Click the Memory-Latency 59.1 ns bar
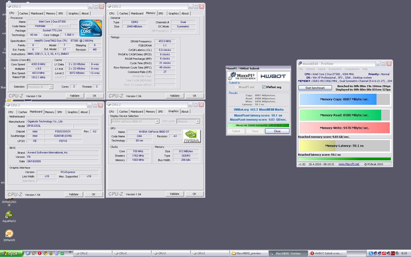 (344, 146)
